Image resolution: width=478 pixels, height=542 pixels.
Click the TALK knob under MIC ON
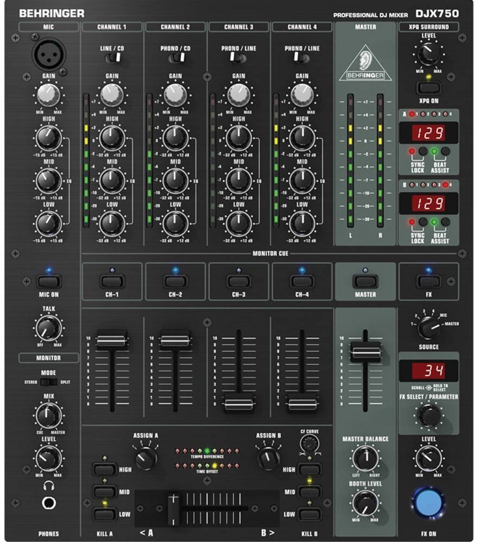tap(48, 327)
